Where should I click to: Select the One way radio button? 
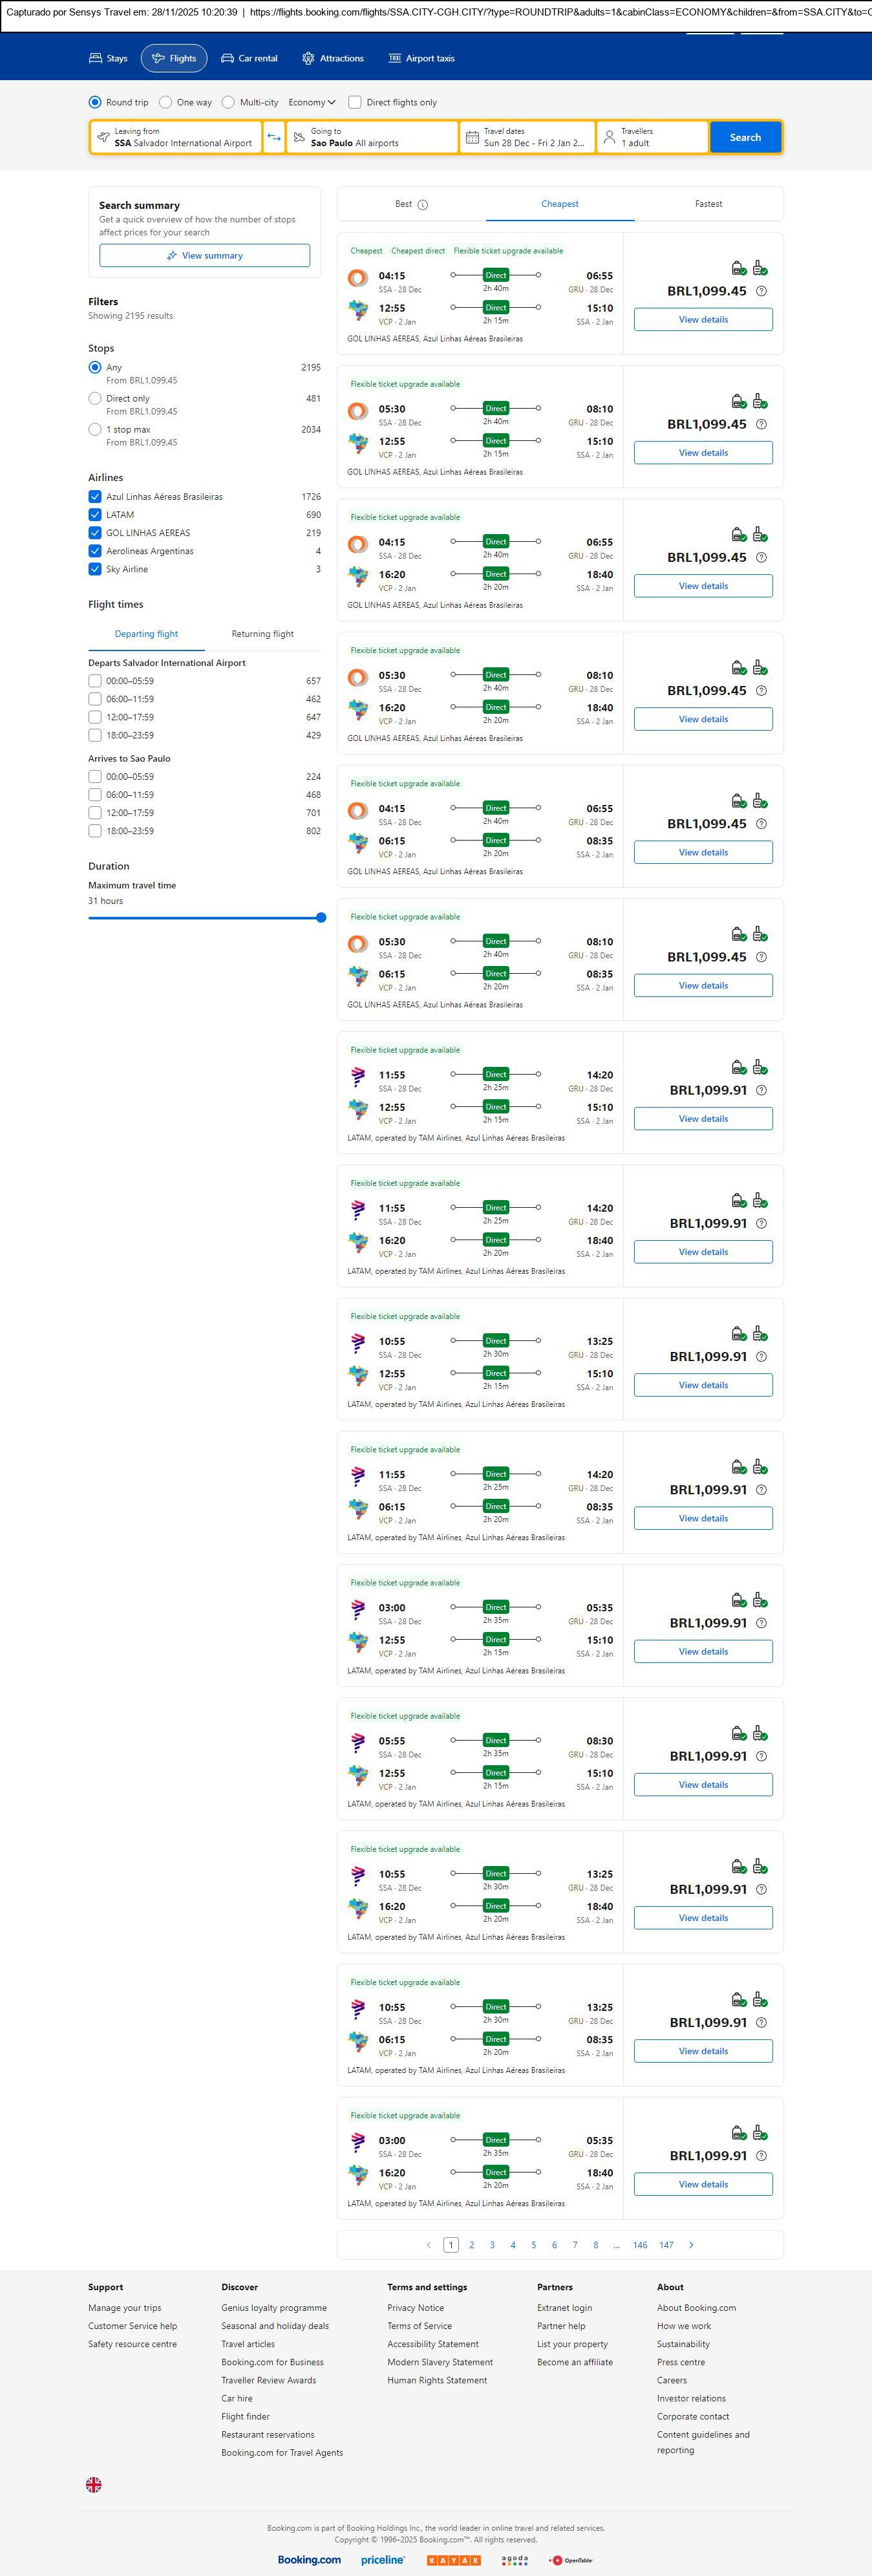165,102
